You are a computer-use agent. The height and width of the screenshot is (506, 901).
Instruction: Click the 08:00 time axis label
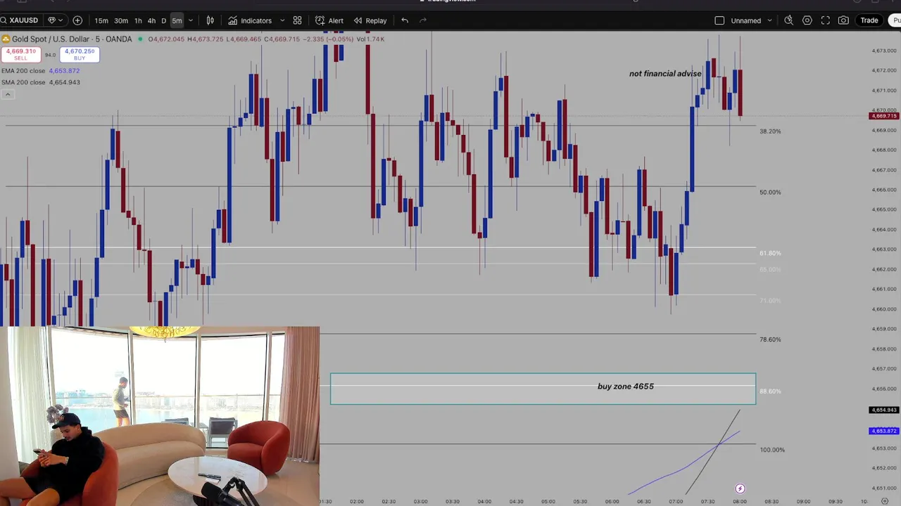(739, 501)
